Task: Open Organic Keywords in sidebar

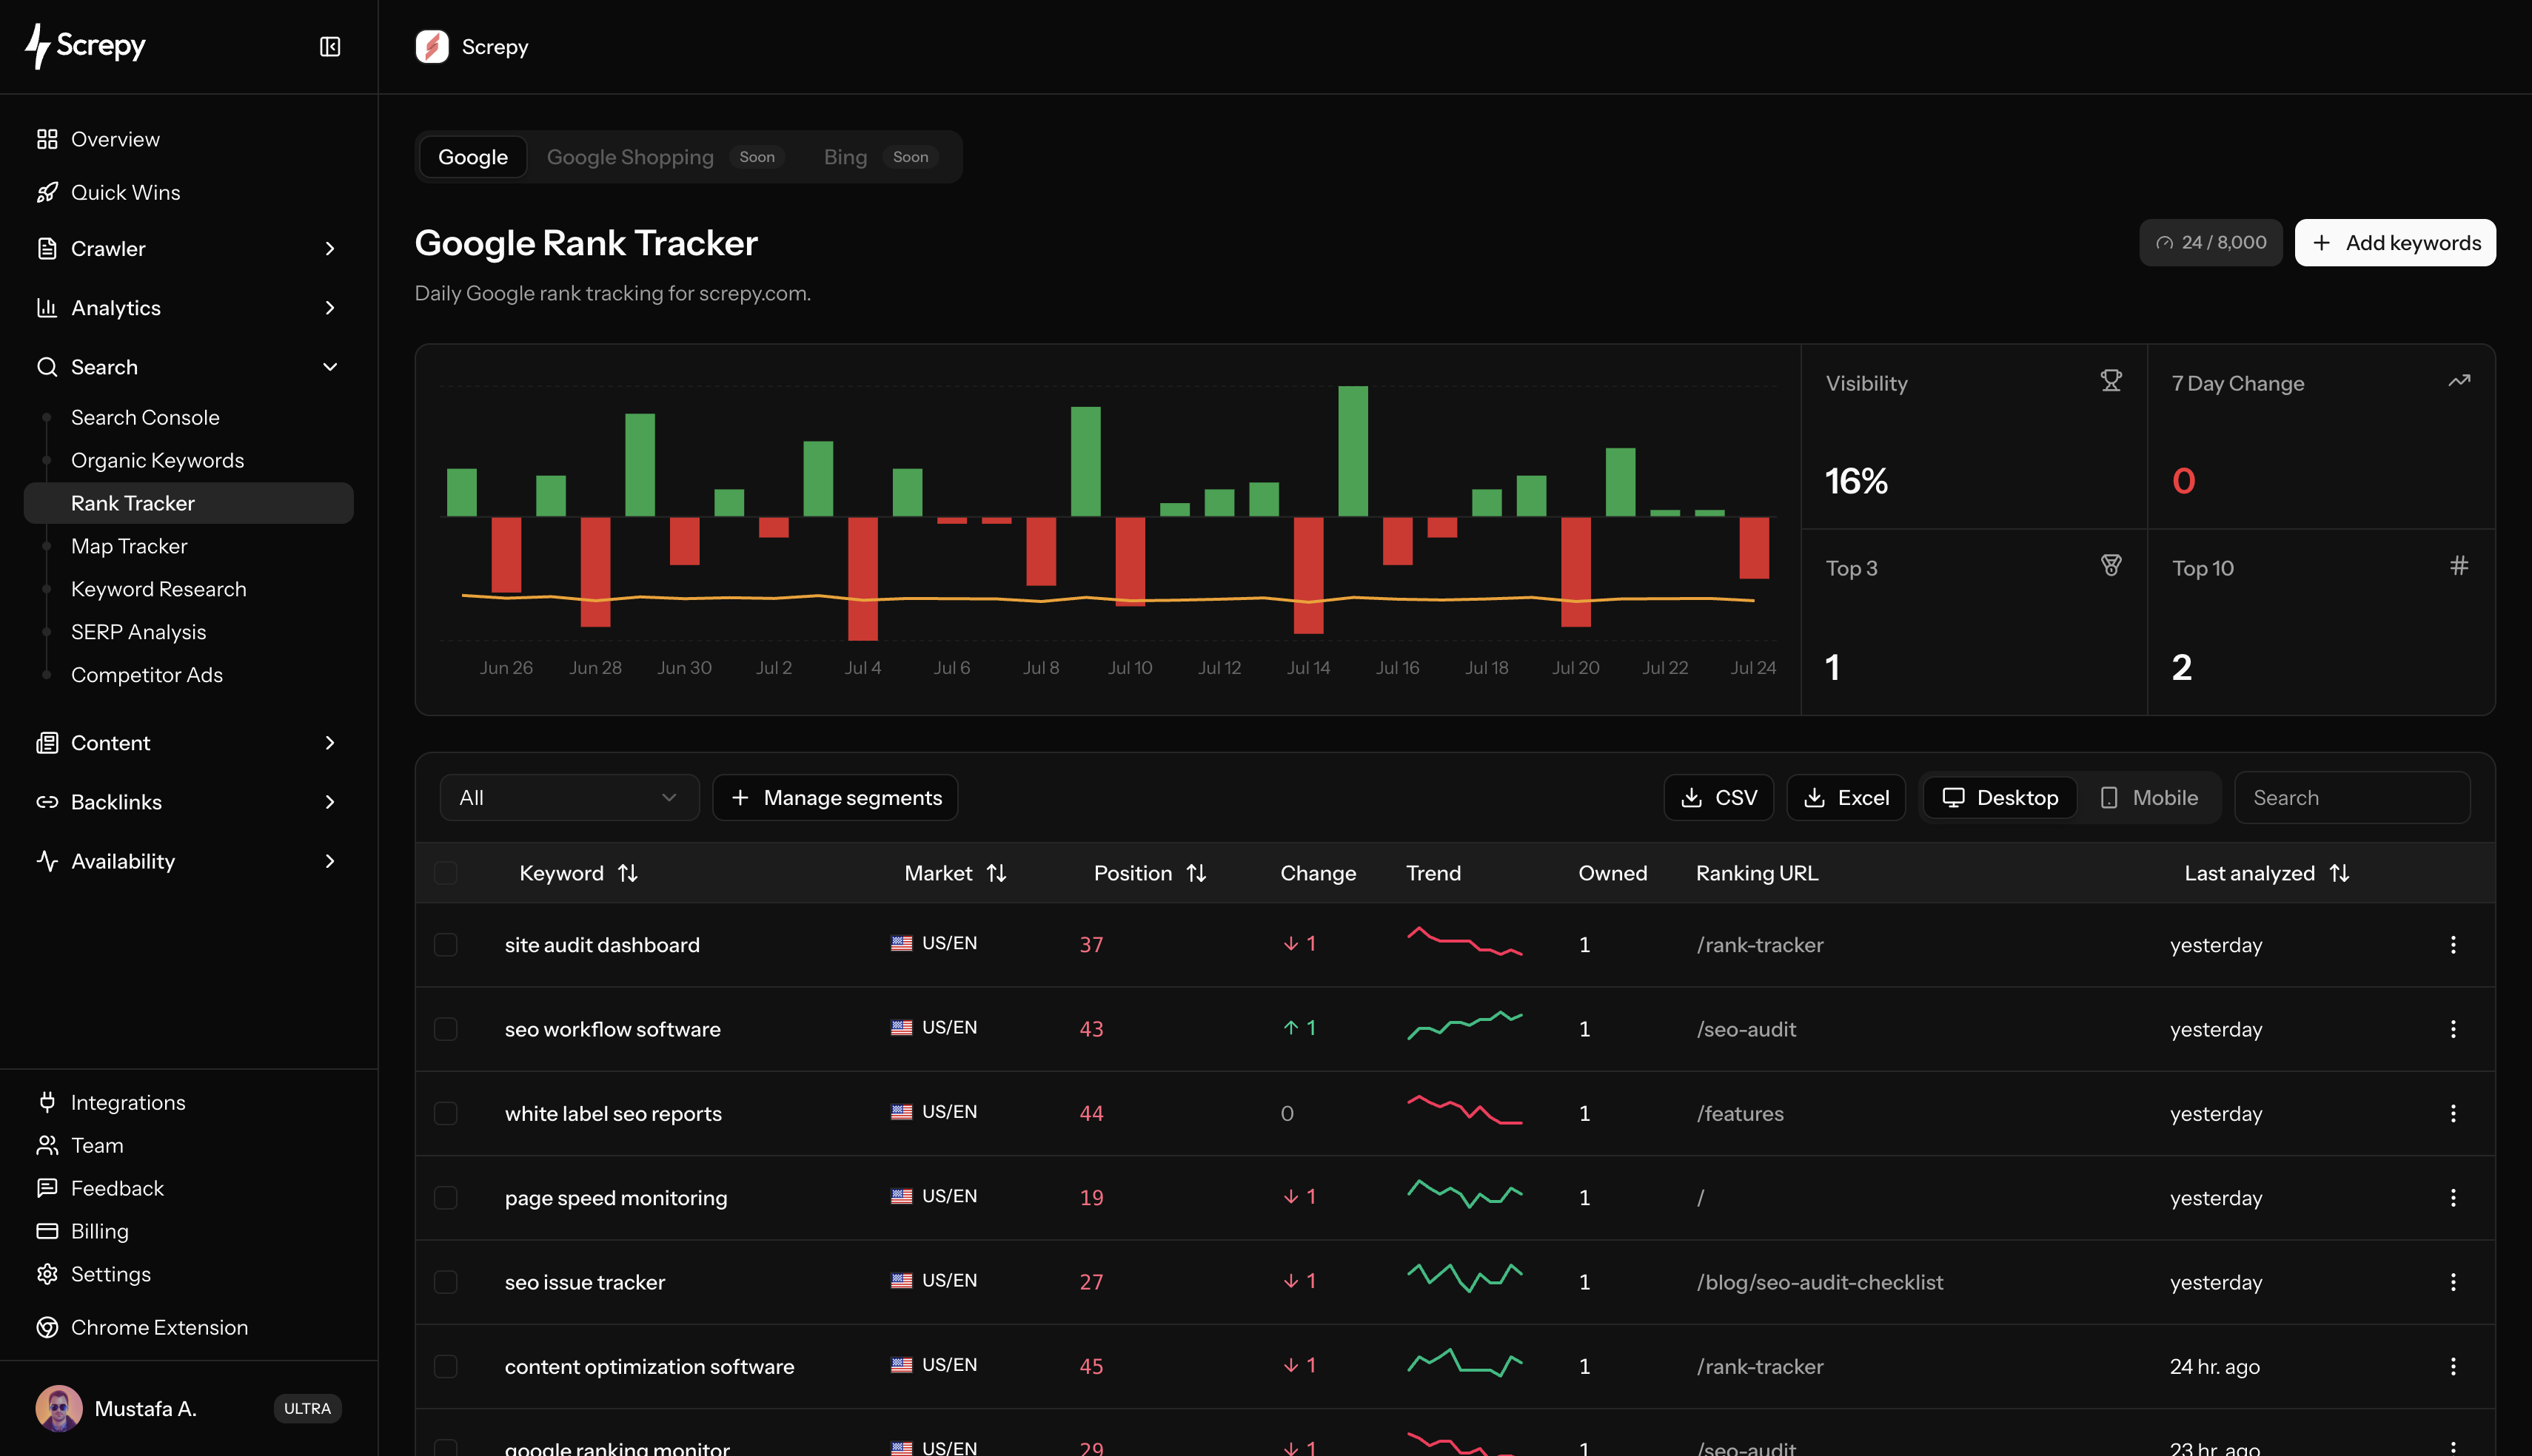Action: click(x=157, y=461)
